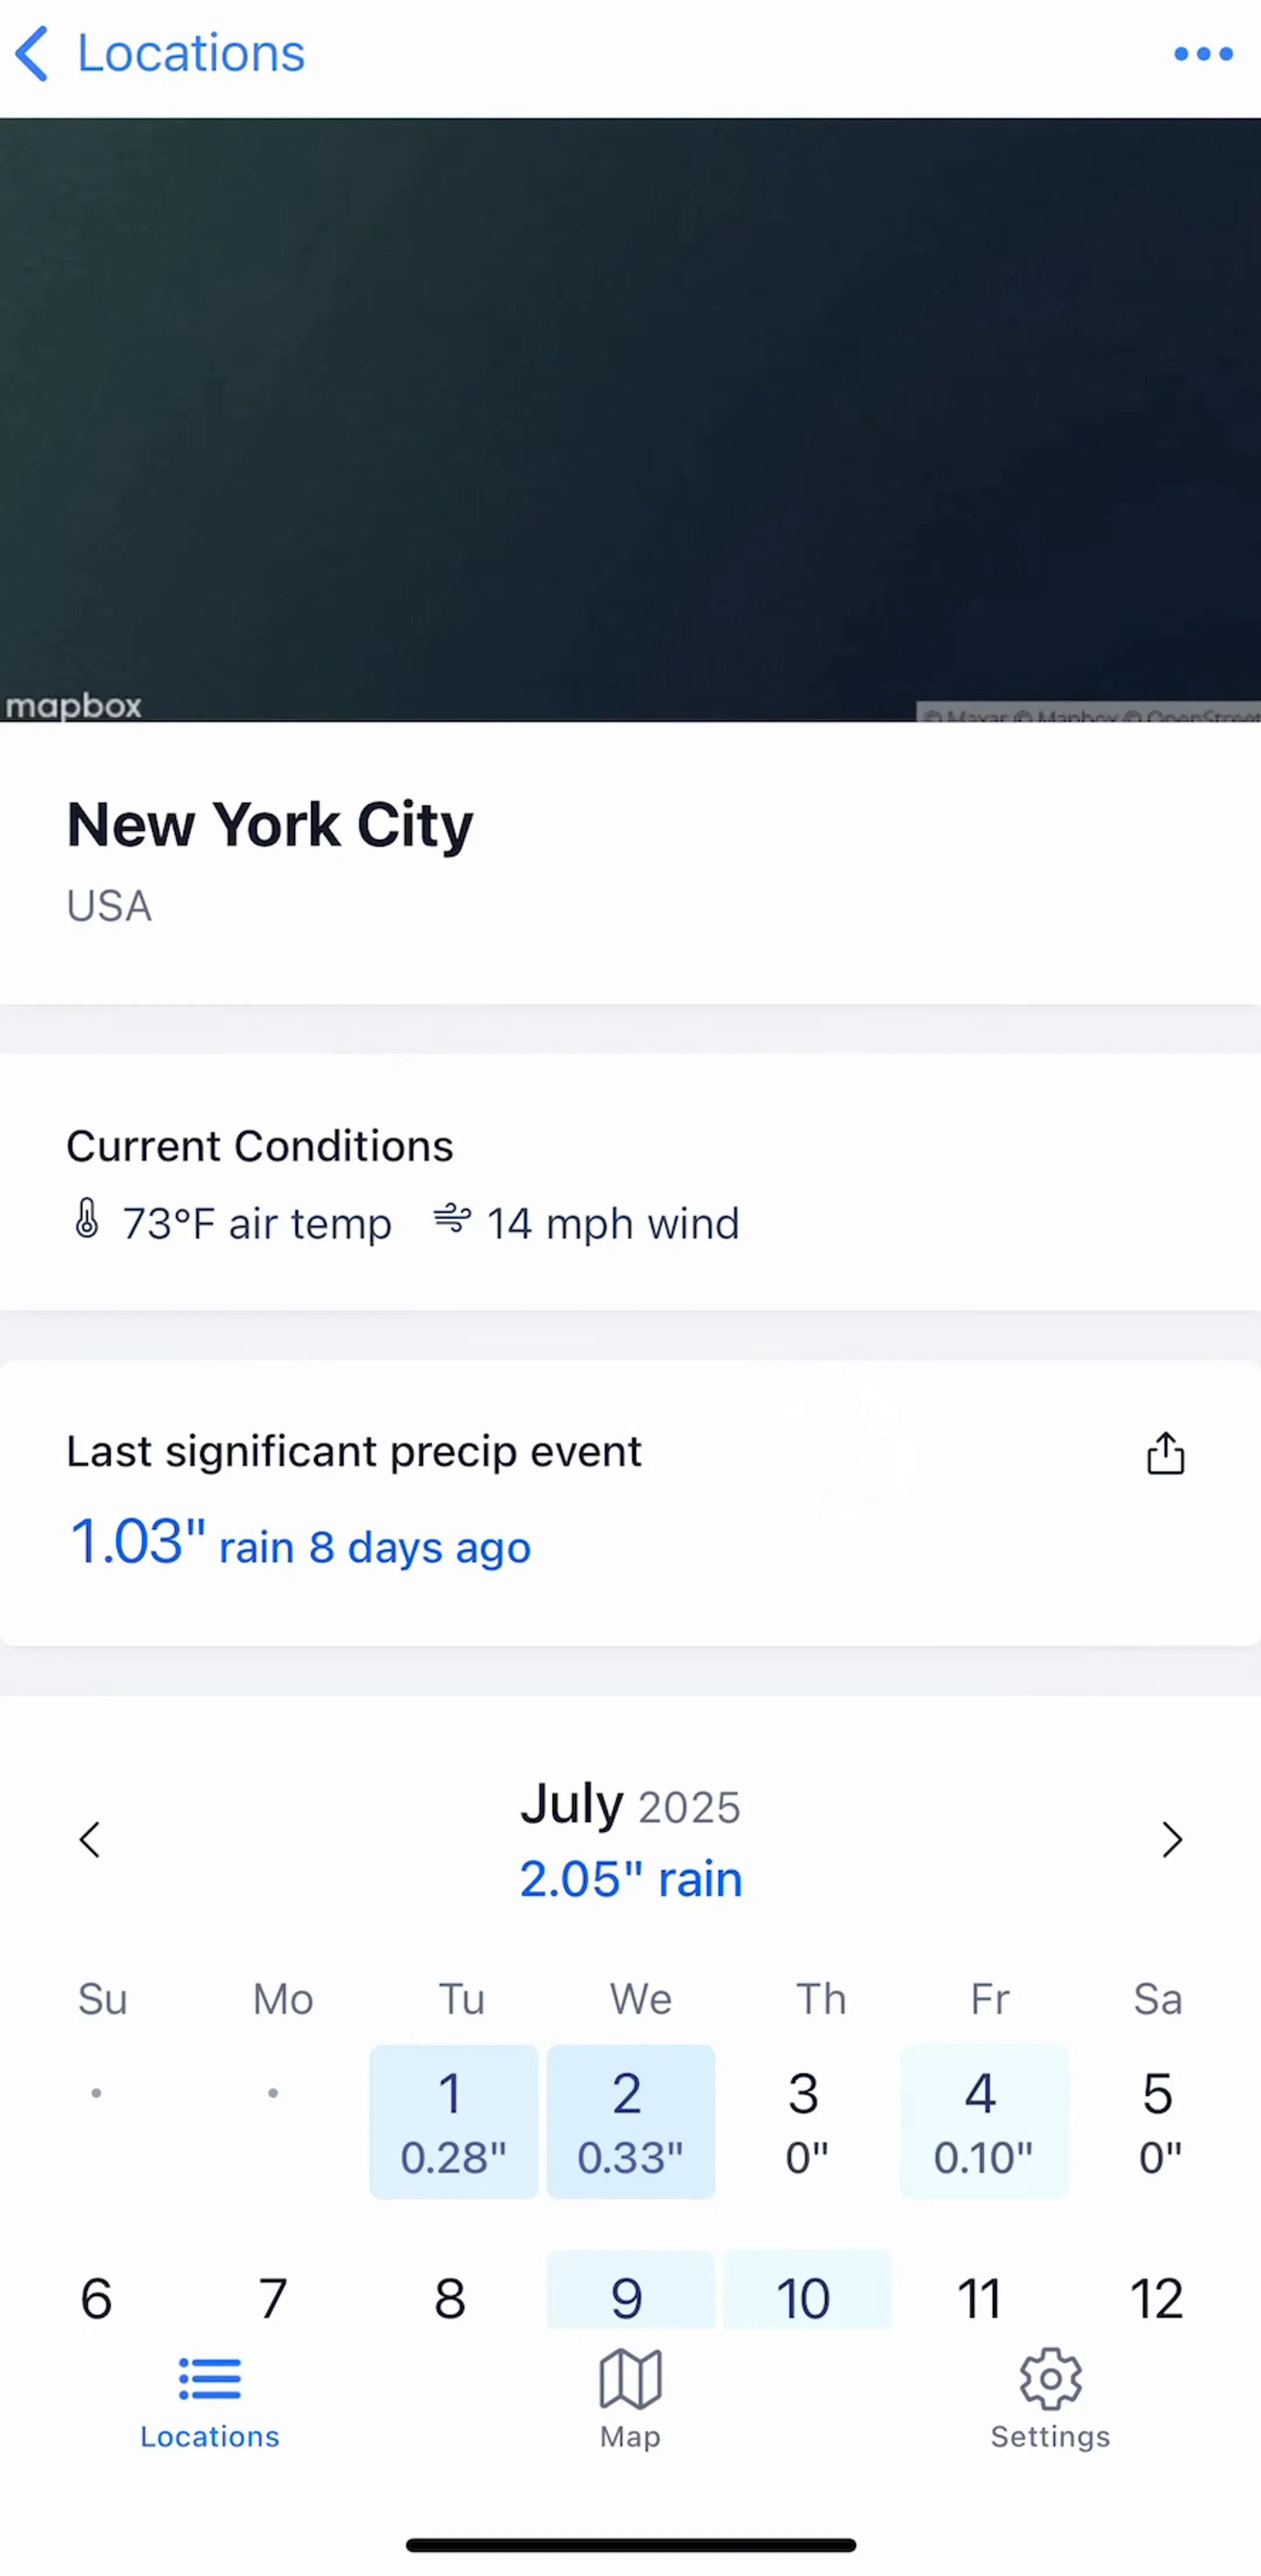Viewport: 1261px width, 2576px height.
Task: Open the Map tab
Action: (x=630, y=2398)
